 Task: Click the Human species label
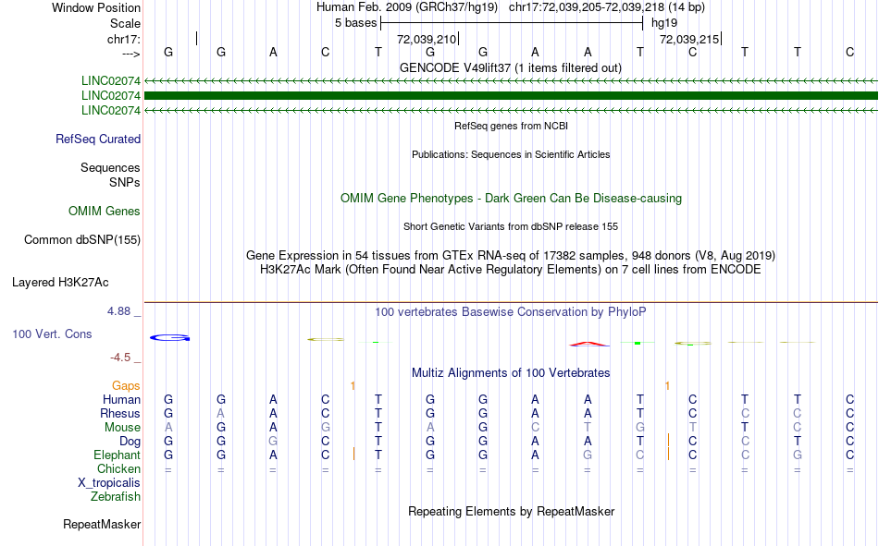point(121,399)
